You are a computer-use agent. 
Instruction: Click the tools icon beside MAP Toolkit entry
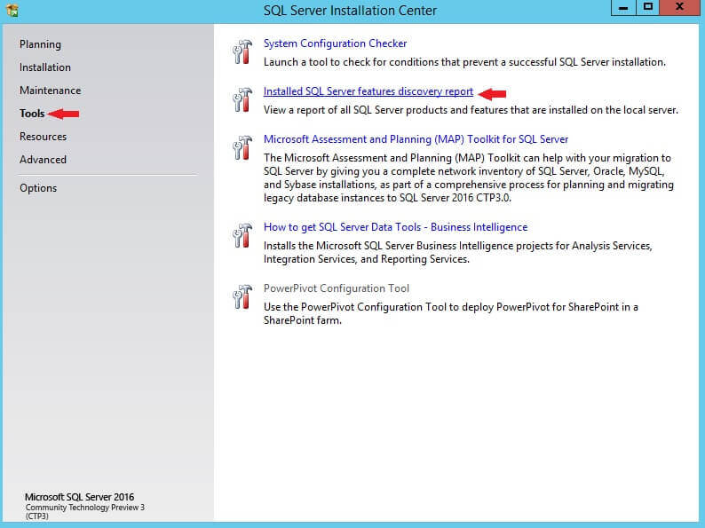pyautogui.click(x=242, y=147)
